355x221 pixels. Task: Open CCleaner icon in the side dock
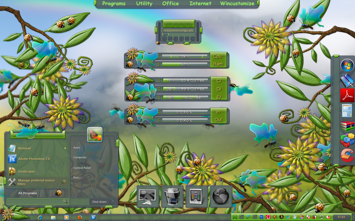(x=347, y=155)
